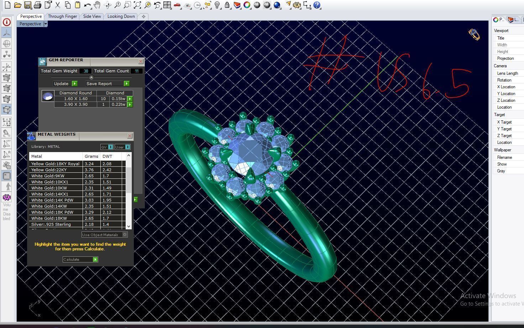524x328 pixels.
Task: Select the Zoom Extents tool
Action: (137, 5)
